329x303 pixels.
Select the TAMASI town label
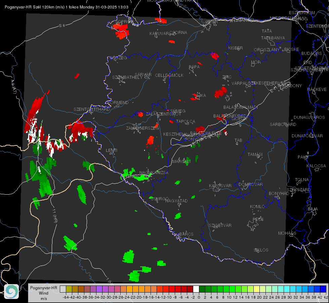click(255, 155)
